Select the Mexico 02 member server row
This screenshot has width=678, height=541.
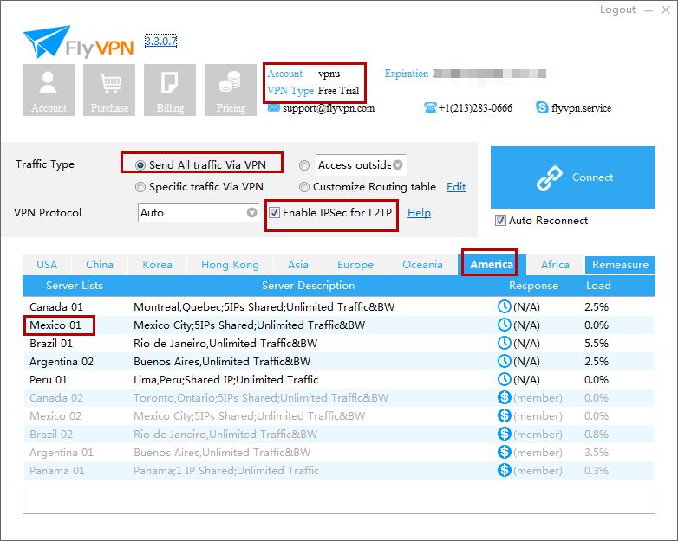339,415
